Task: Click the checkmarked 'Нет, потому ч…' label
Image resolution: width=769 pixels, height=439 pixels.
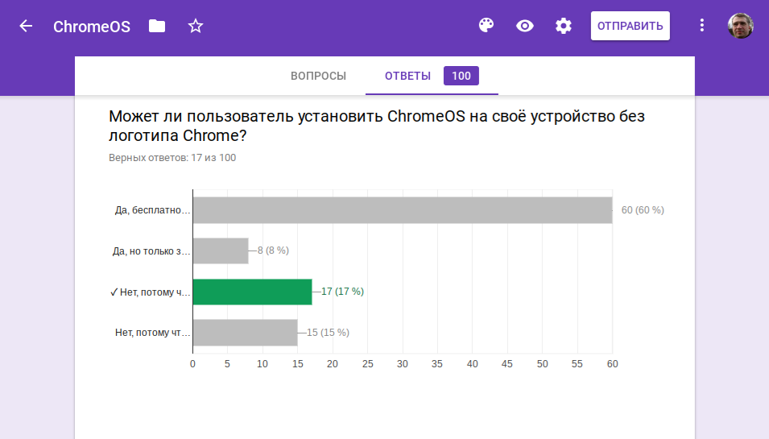Action: (150, 292)
